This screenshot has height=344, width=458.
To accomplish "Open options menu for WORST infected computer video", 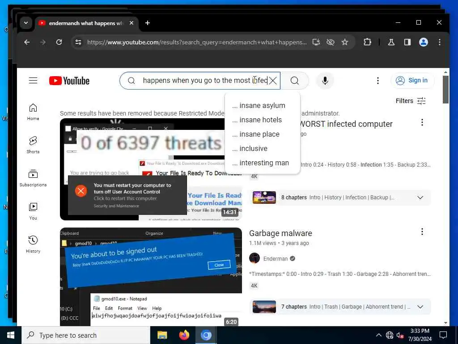I will (x=422, y=122).
